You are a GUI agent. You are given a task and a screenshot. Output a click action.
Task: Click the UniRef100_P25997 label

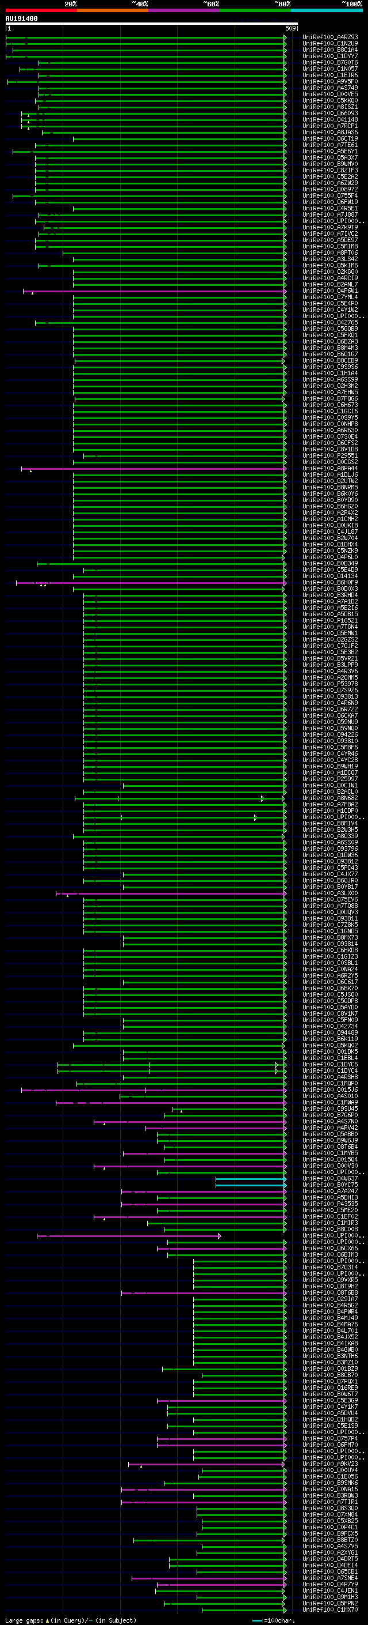point(330,779)
